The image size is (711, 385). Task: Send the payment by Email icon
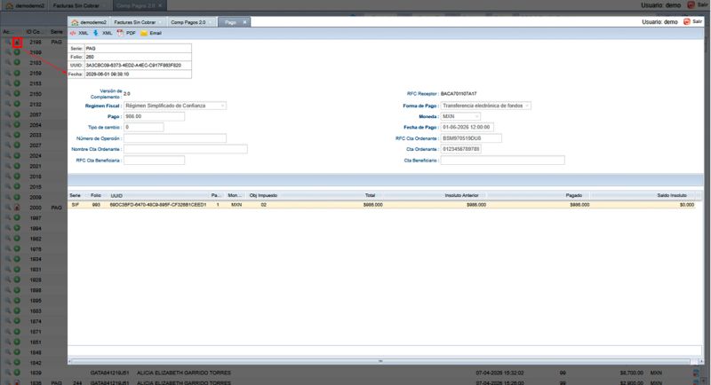(144, 33)
